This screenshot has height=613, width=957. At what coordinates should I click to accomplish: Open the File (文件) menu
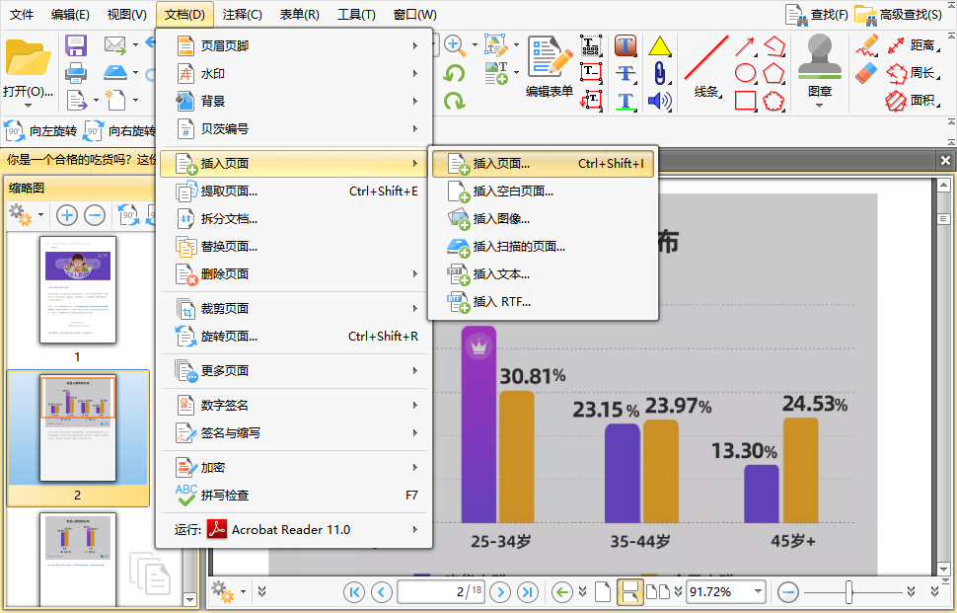(x=22, y=15)
